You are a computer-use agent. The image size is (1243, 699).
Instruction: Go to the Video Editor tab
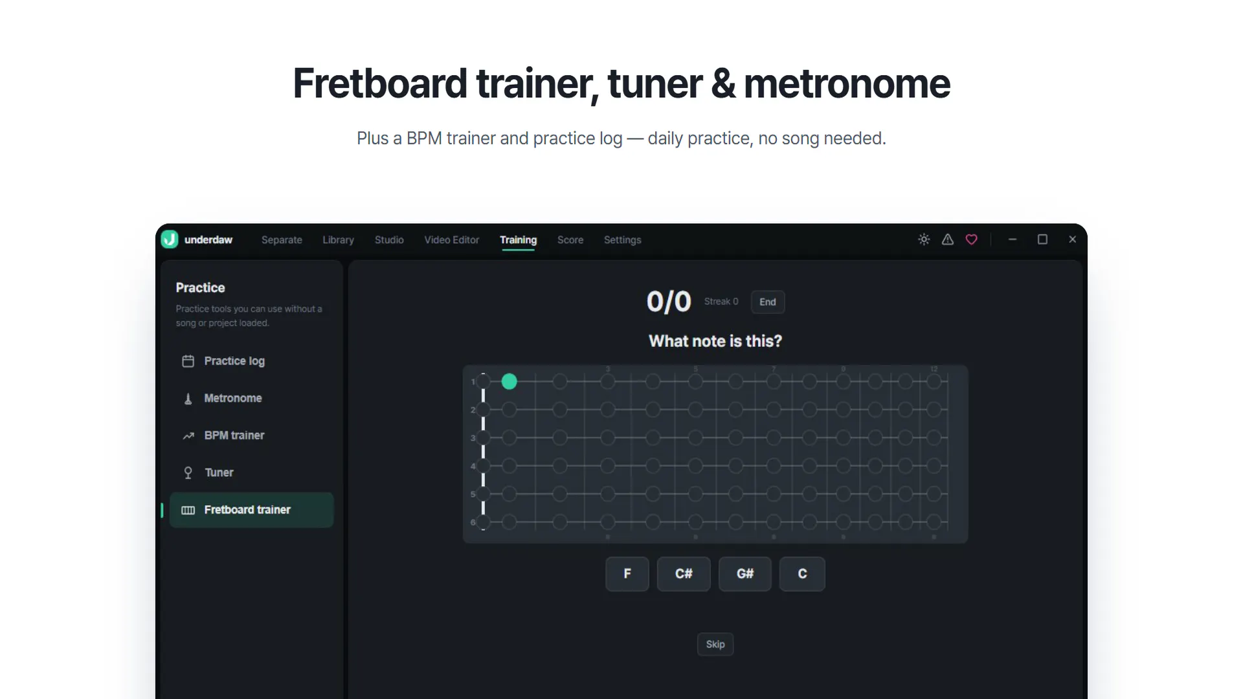click(452, 239)
